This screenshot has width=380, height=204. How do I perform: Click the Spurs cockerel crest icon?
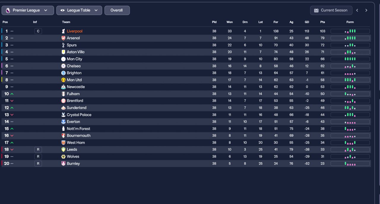pos(63,45)
